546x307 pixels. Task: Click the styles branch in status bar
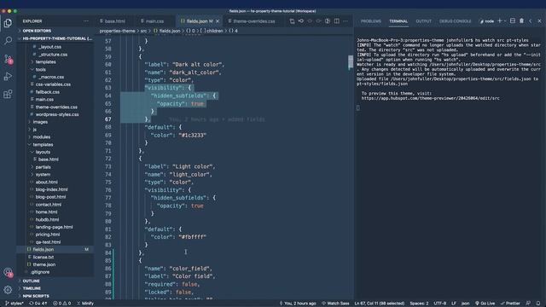tap(15, 304)
